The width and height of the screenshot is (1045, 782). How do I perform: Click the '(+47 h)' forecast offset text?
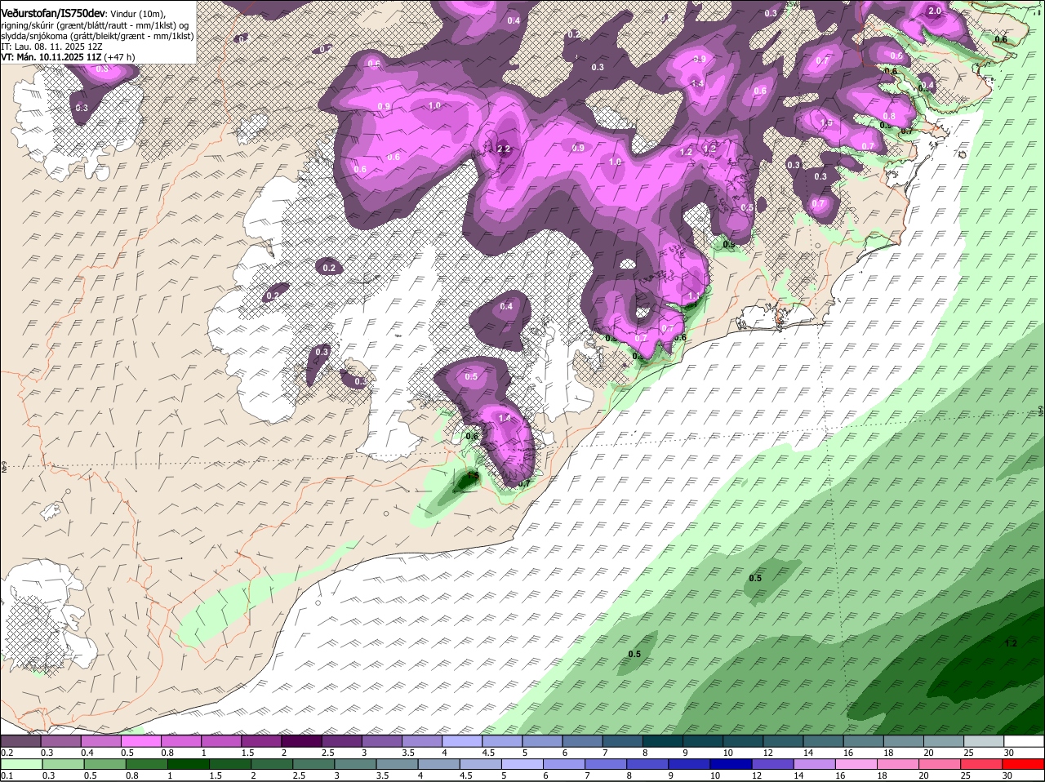point(119,57)
